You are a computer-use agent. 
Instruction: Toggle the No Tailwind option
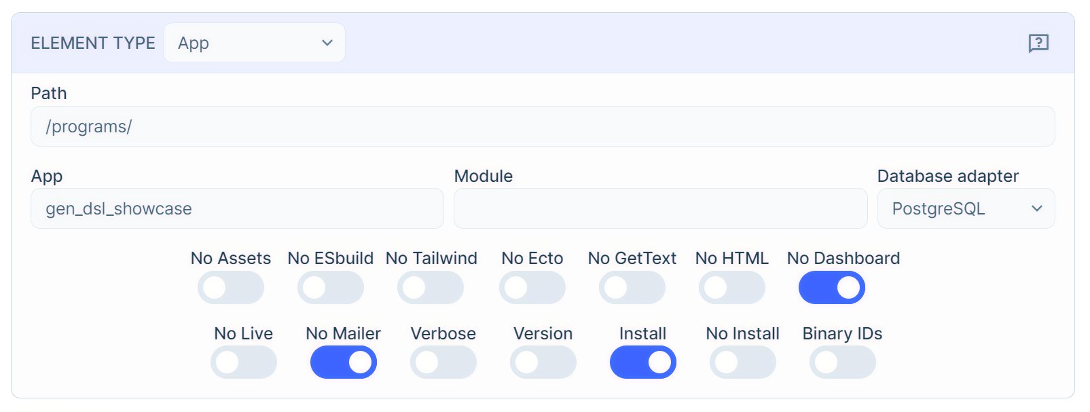click(431, 288)
